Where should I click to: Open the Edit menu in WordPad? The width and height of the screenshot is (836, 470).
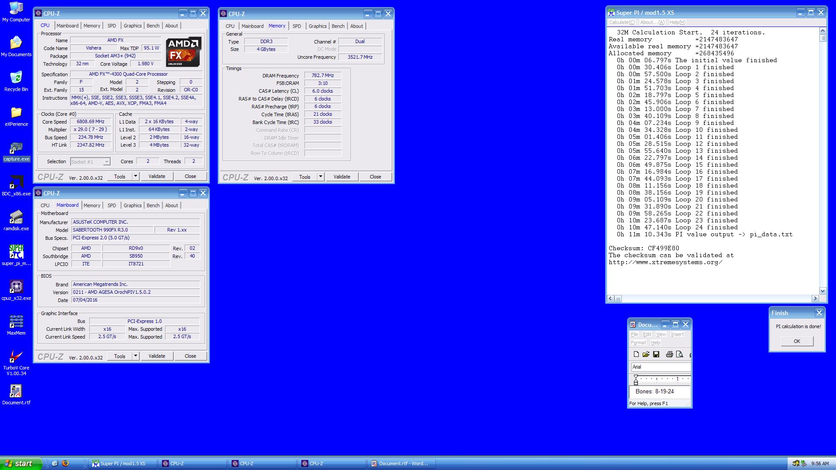point(647,334)
